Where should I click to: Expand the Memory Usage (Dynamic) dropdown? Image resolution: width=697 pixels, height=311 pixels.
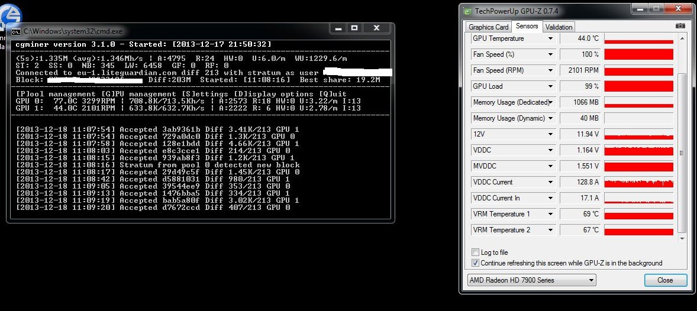click(550, 118)
